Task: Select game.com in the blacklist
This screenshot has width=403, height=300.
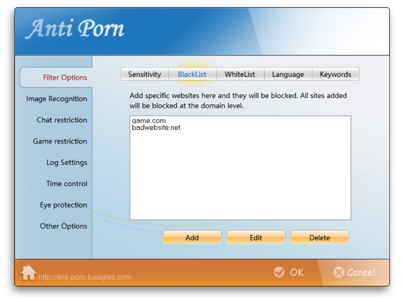Action: pyautogui.click(x=149, y=121)
